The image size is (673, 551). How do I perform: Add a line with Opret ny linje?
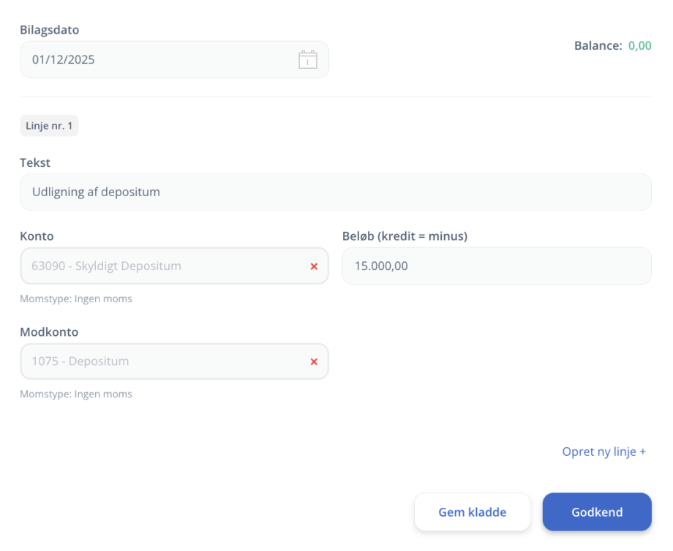pos(604,451)
